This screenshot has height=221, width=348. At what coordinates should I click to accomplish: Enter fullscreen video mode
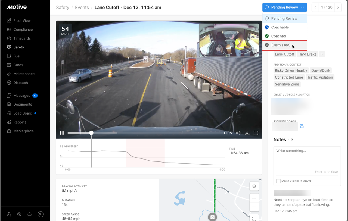pos(256,133)
